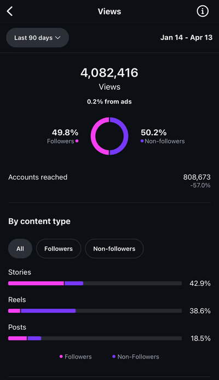Click the purple Non-followers legend dot
Image resolution: width=219 pixels, height=380 pixels.
pyautogui.click(x=142, y=141)
